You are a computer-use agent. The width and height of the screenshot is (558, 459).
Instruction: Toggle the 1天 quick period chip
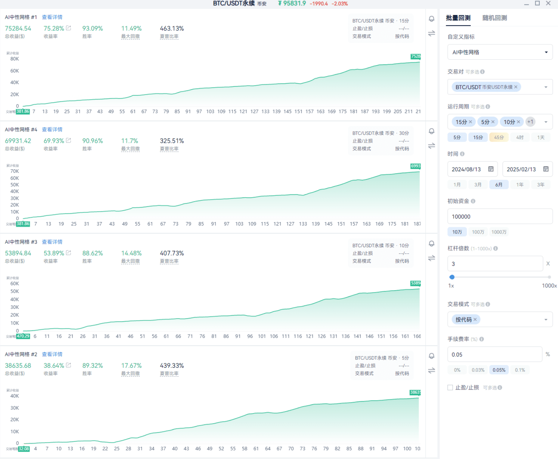coord(541,137)
